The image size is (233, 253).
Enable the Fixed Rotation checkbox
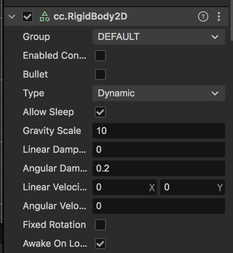pos(100,224)
